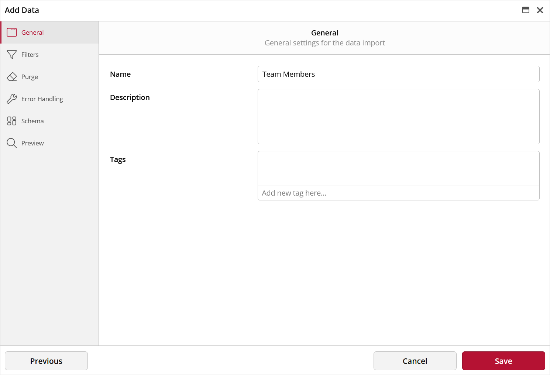Maximize the Add Data dialog
This screenshot has height=375, width=550.
526,10
